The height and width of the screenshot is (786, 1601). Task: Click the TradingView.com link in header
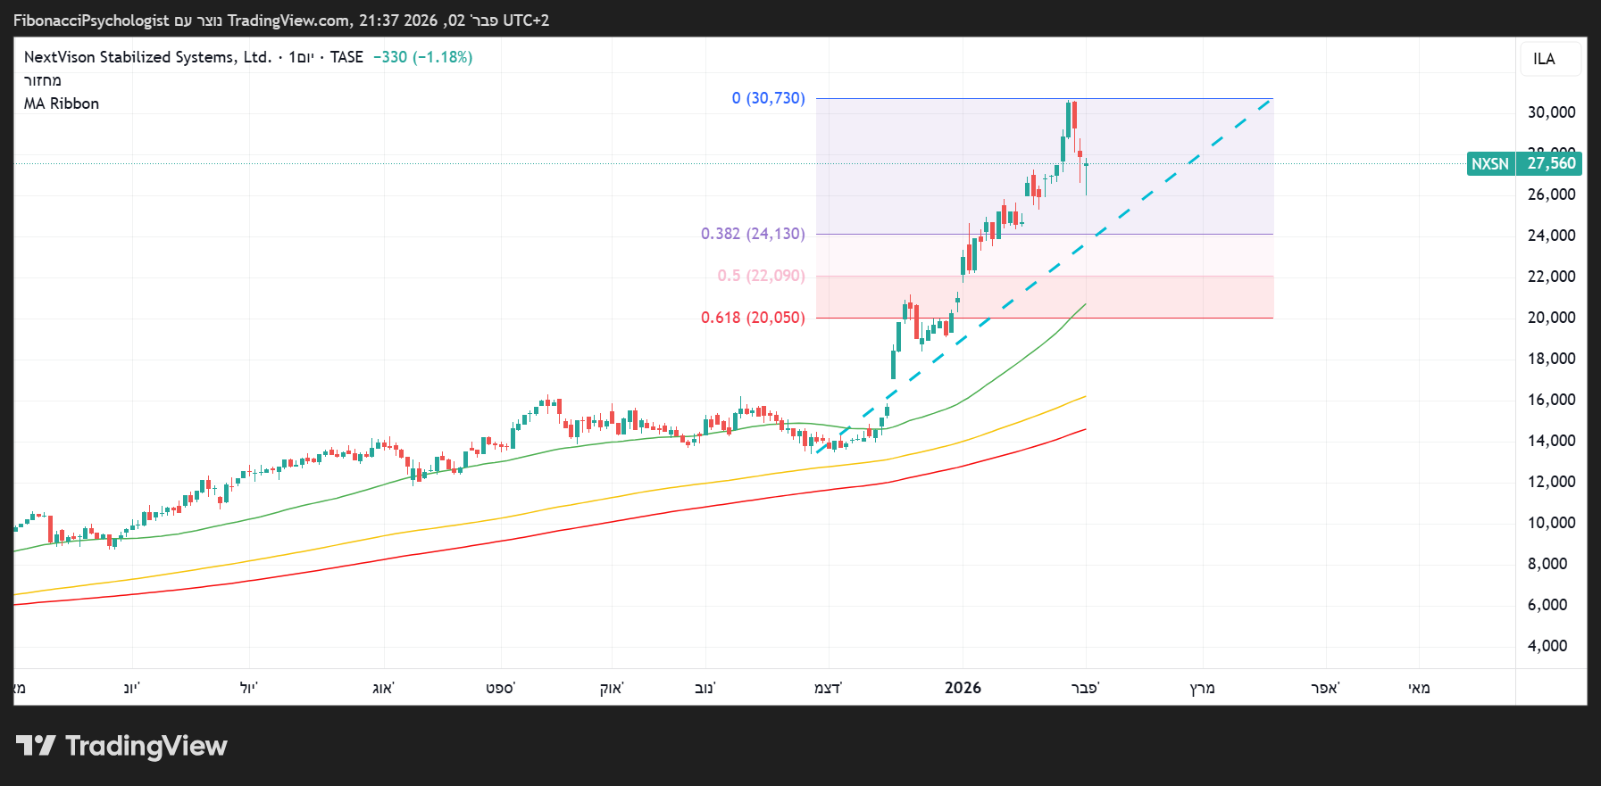(x=288, y=21)
